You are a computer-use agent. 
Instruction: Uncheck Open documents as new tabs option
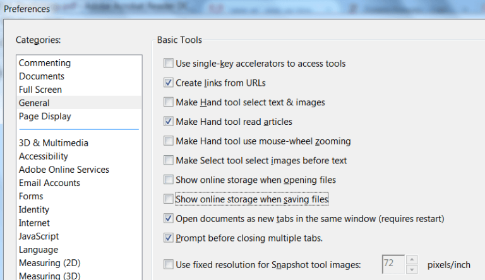[x=168, y=218]
